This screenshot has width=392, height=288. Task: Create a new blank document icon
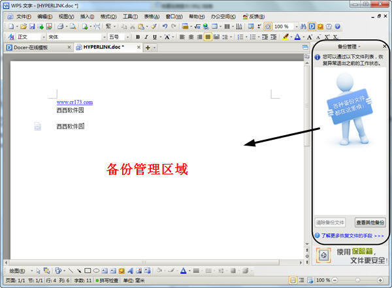point(11,27)
